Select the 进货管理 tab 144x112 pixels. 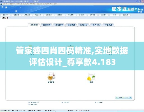[x=34, y=25]
